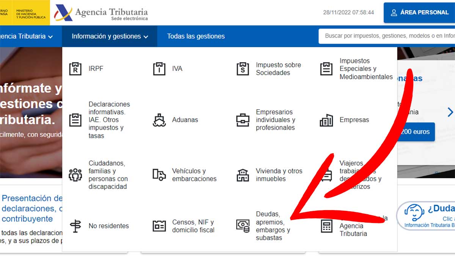Select Impuesto sobre Sociedades menu entry
455x256 pixels.
[278, 69]
